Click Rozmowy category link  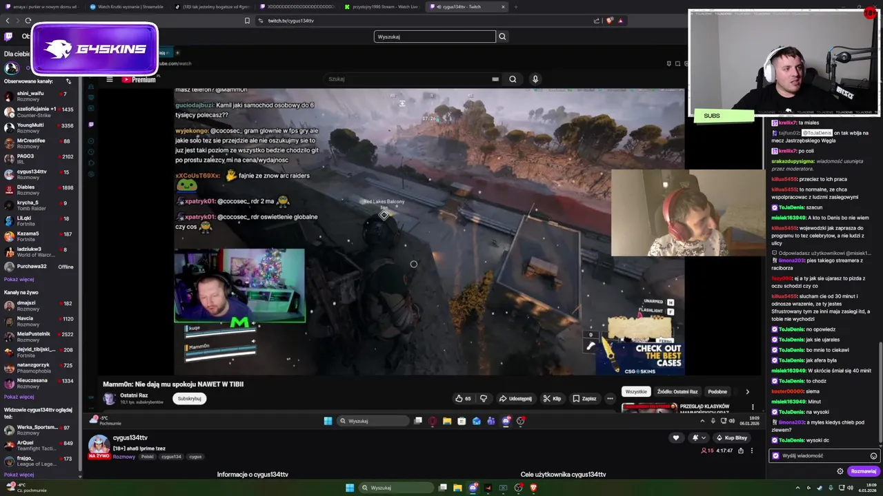[124, 457]
